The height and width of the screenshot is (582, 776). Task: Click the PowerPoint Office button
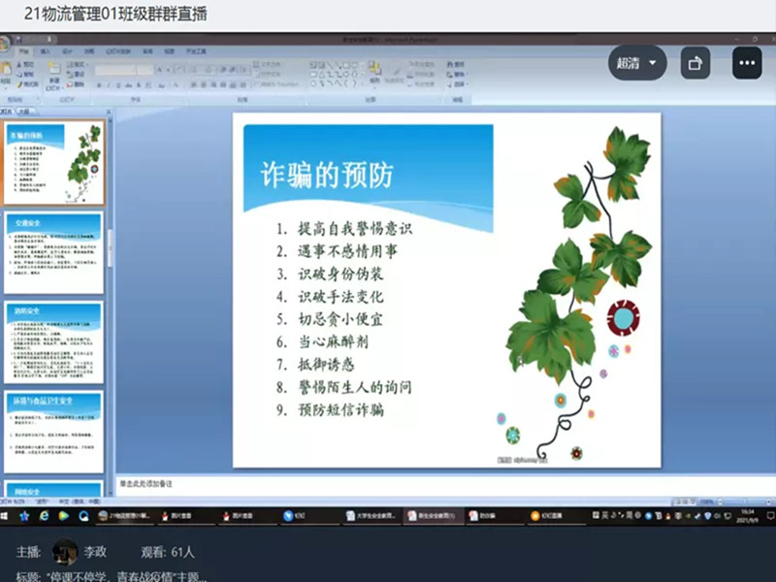click(5, 44)
